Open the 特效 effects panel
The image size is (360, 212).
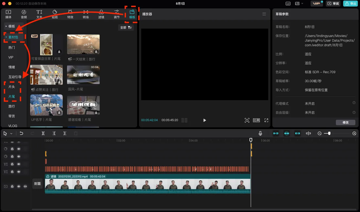[70, 14]
